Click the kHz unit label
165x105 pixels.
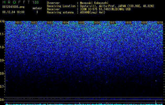[x=2, y=21]
